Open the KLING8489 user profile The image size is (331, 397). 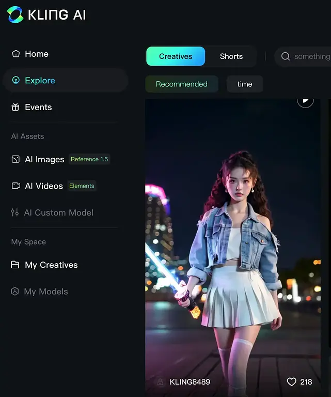[x=190, y=382]
